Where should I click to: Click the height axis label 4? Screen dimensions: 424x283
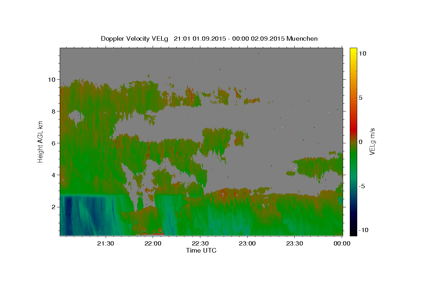click(54, 175)
